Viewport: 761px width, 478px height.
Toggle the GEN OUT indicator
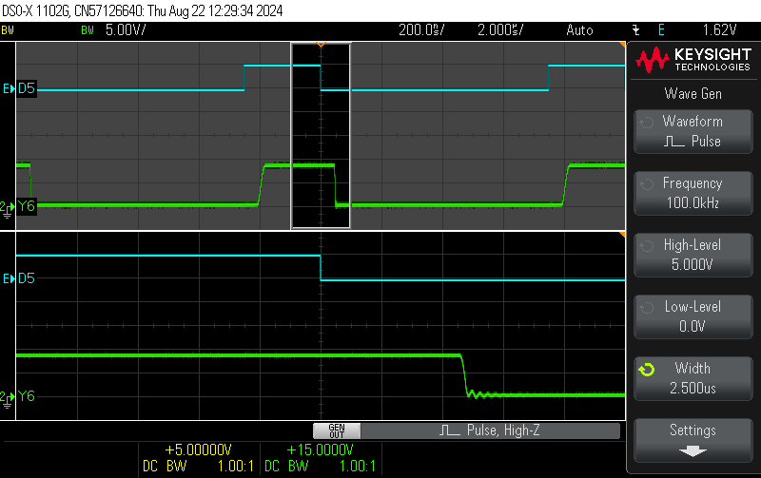(336, 430)
